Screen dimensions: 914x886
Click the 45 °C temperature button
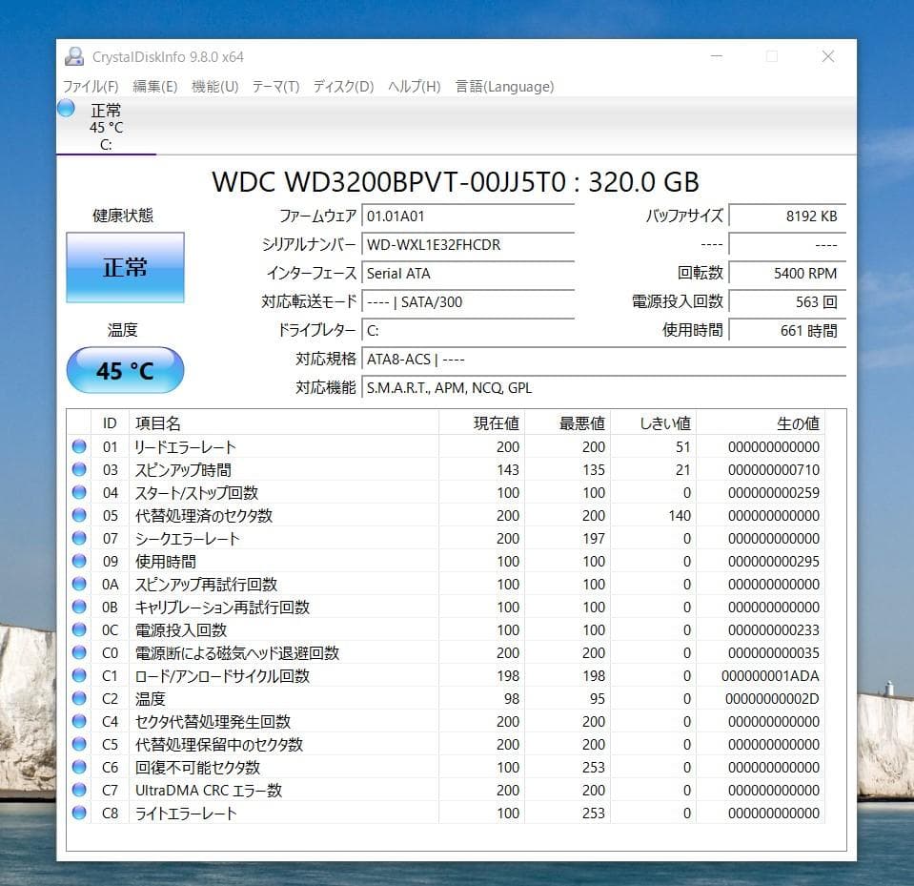point(125,370)
